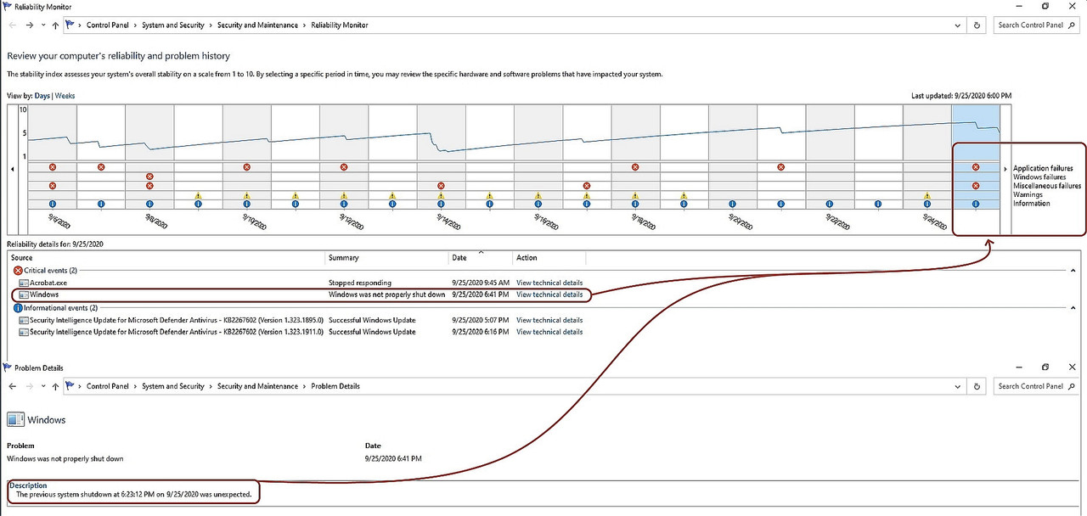
Task: Click the Acrobat.exe application icon in the list
Action: pos(24,283)
